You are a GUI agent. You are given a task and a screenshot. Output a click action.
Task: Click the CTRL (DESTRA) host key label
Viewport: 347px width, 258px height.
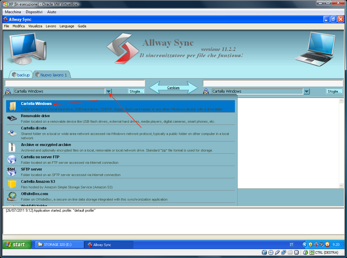(327, 252)
